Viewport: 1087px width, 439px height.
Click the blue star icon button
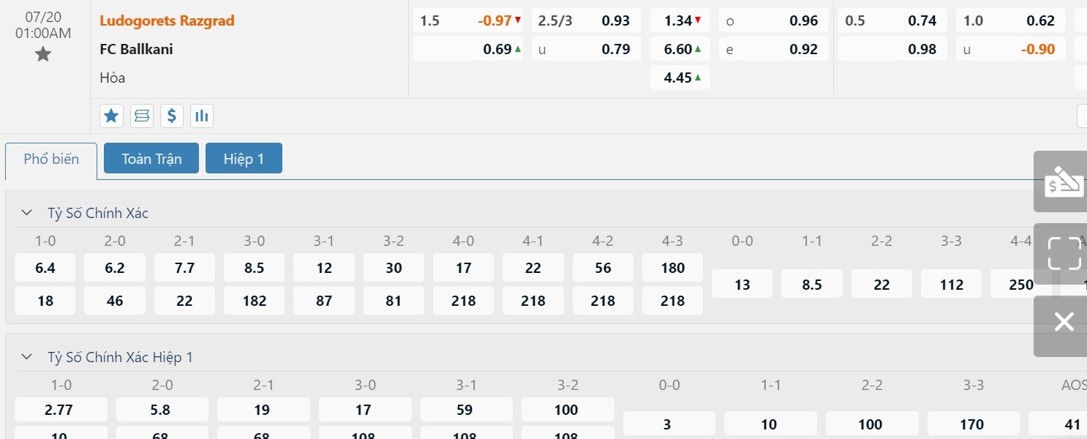(111, 116)
